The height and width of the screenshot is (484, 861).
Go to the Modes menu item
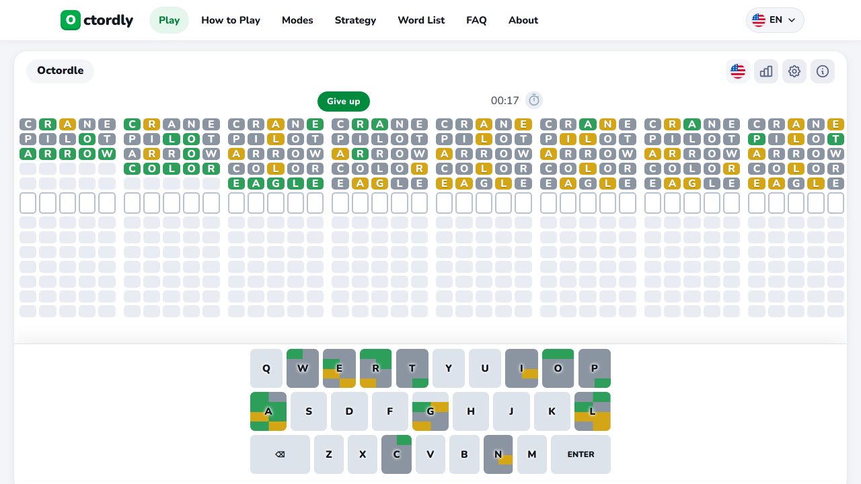point(297,20)
